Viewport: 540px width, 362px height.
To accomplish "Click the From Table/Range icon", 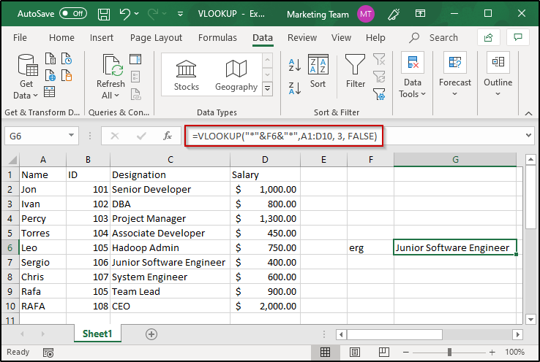I will 49,92.
